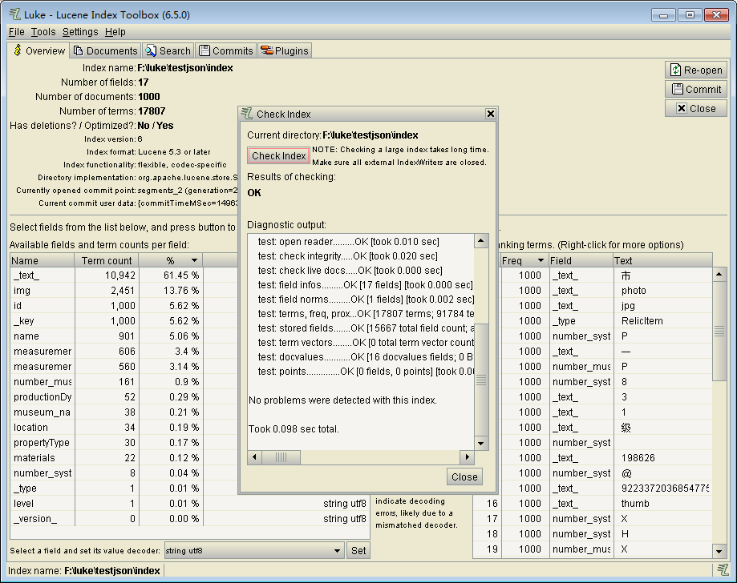Open the Documents tab

coord(105,50)
